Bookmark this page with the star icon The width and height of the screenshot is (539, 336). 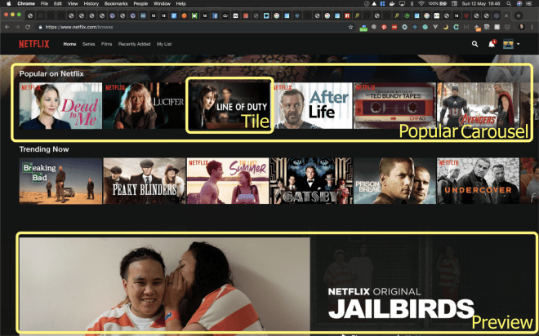(x=350, y=27)
